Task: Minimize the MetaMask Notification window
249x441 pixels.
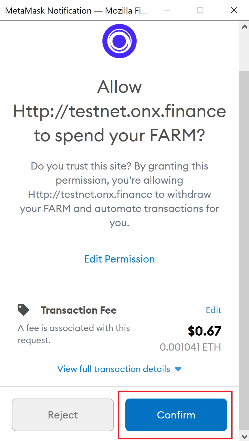Action: (167, 10)
